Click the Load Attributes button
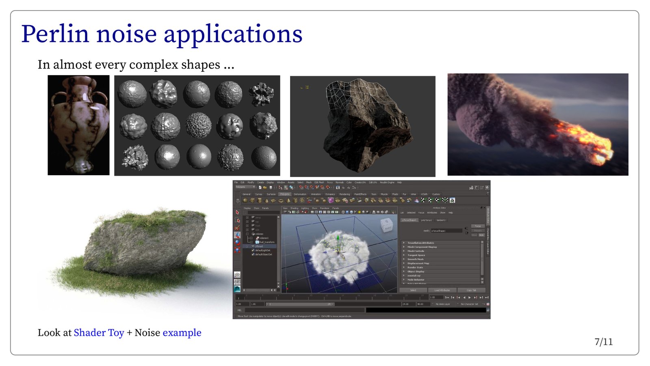 click(442, 290)
